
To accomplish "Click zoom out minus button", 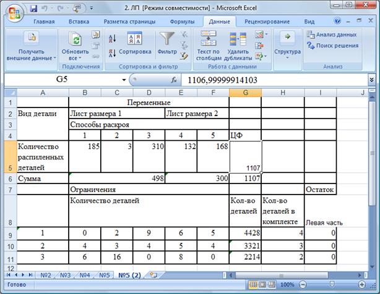I will click(303, 285).
